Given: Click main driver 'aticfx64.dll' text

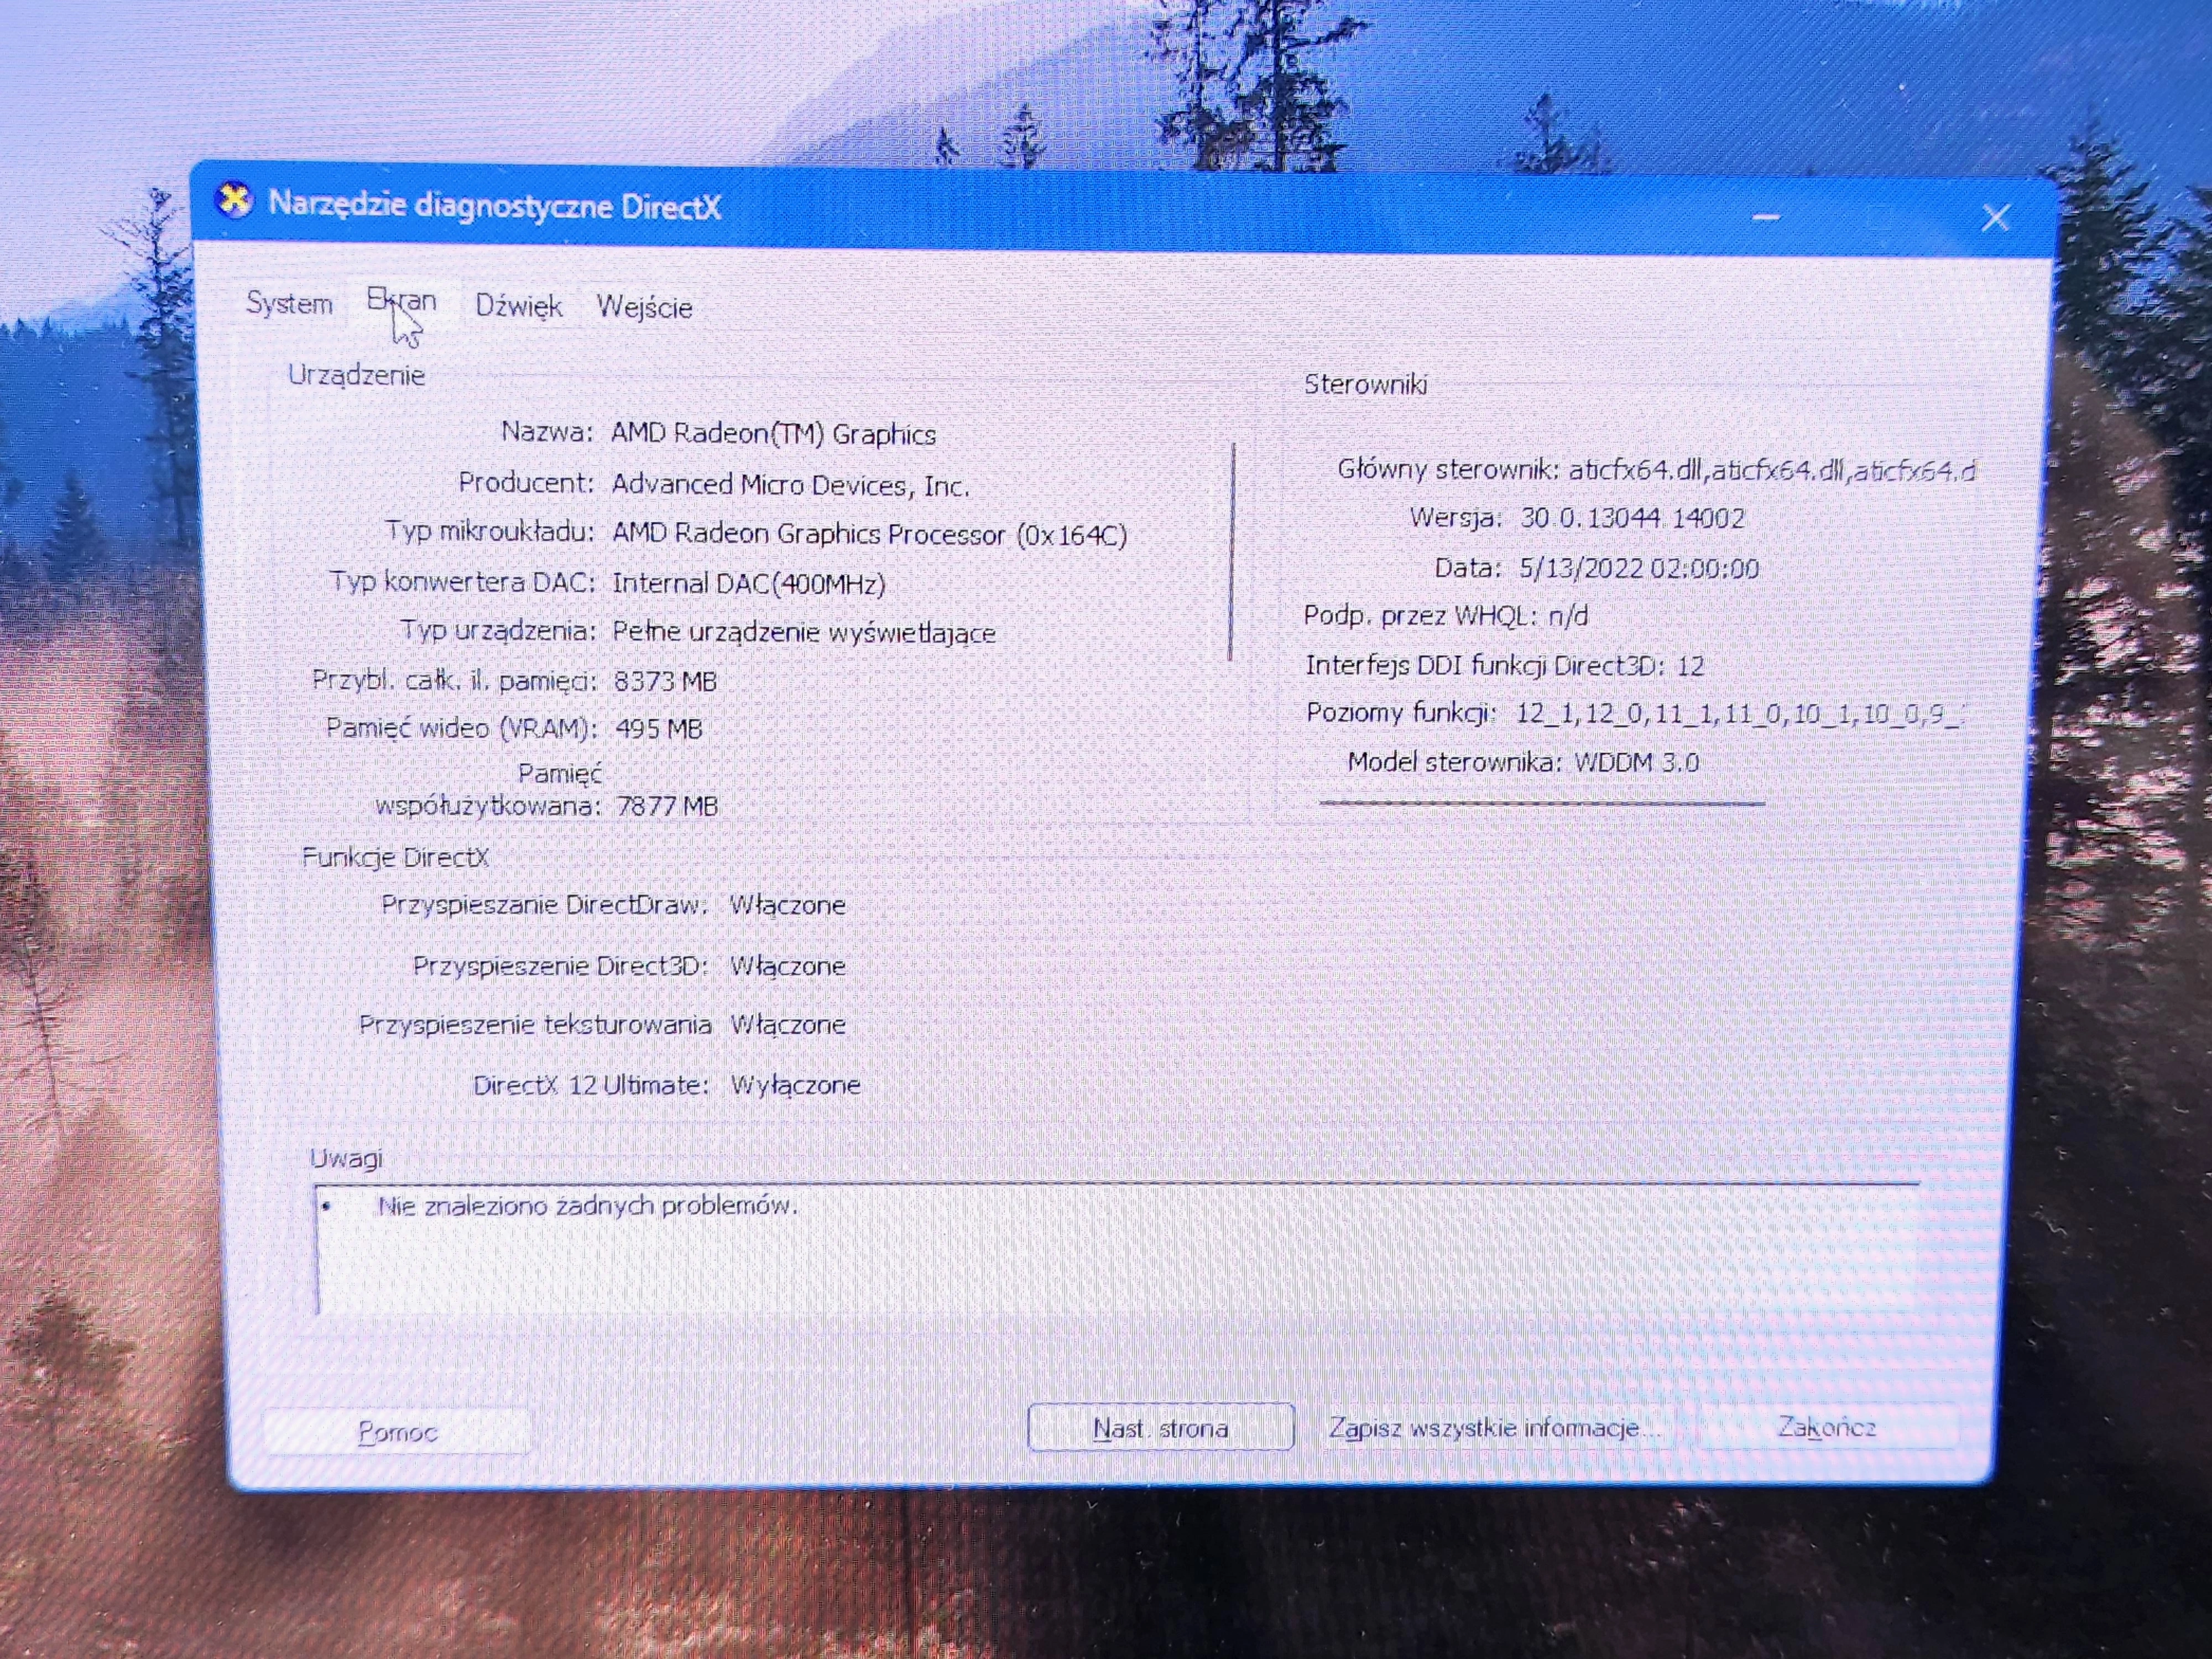Looking at the screenshot, I should (1772, 470).
